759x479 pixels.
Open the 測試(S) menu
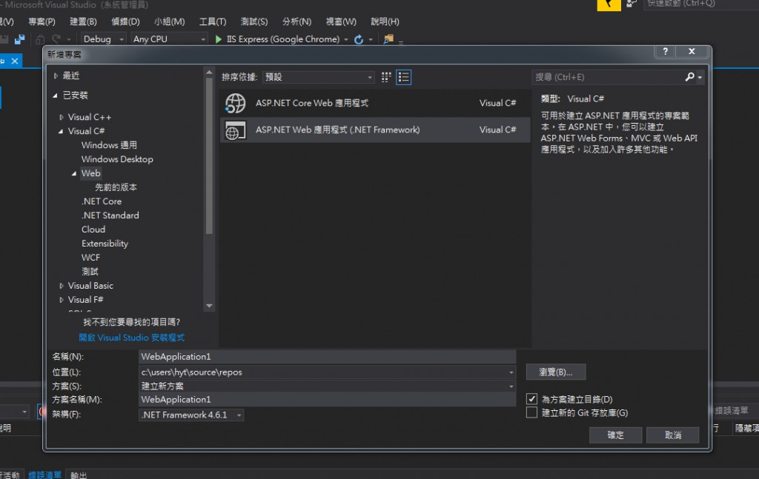[x=254, y=21]
